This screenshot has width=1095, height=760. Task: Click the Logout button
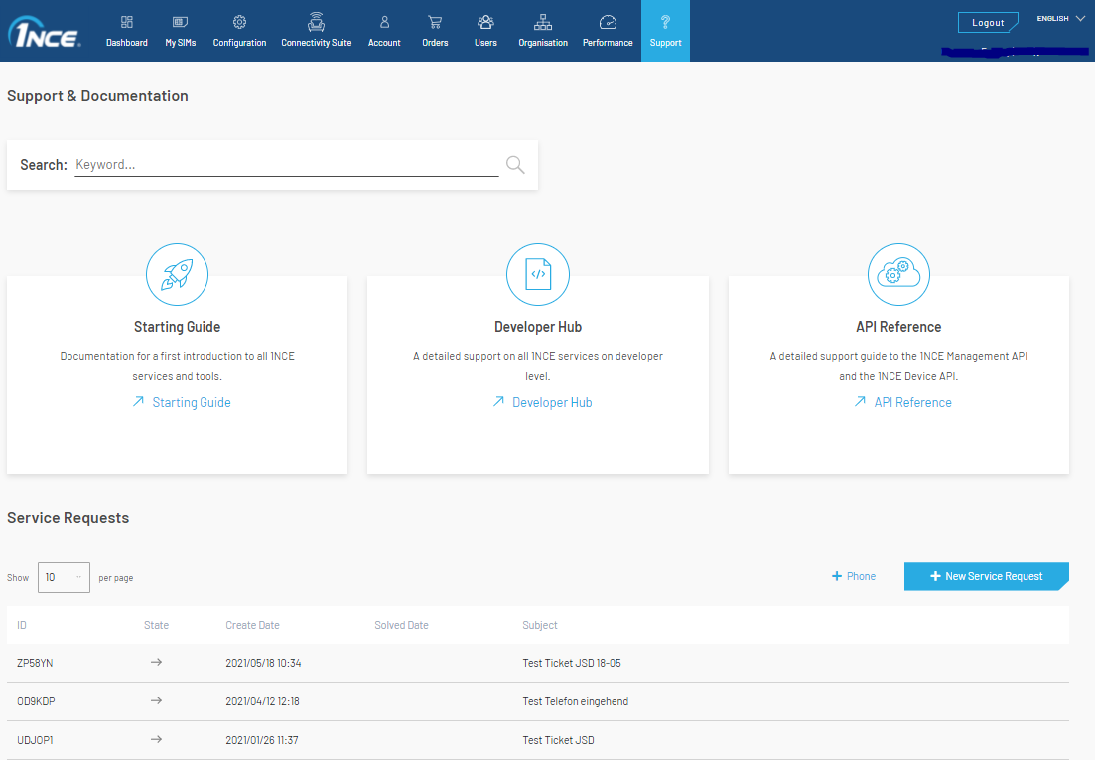[987, 23]
